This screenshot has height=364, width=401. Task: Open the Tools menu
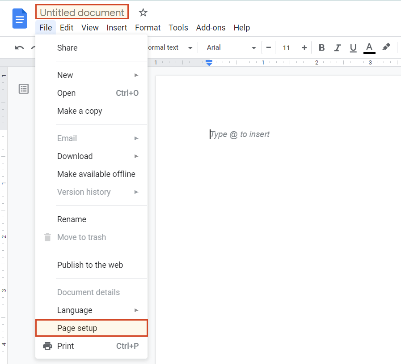178,28
